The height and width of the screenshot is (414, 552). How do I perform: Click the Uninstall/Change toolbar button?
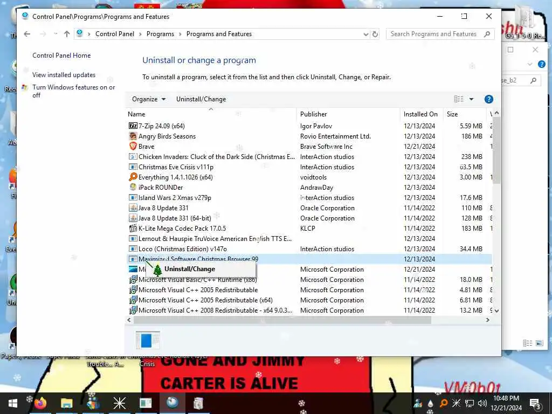point(201,99)
